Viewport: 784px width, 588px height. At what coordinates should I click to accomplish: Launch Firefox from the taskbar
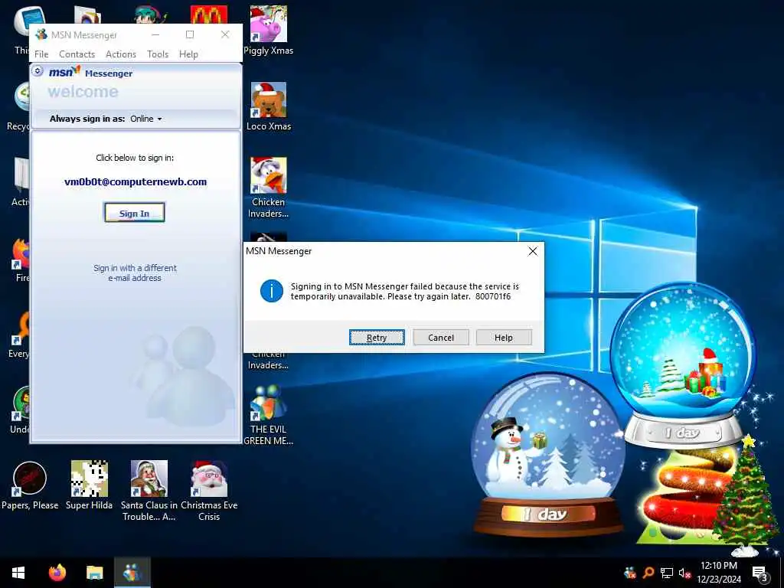click(57, 573)
